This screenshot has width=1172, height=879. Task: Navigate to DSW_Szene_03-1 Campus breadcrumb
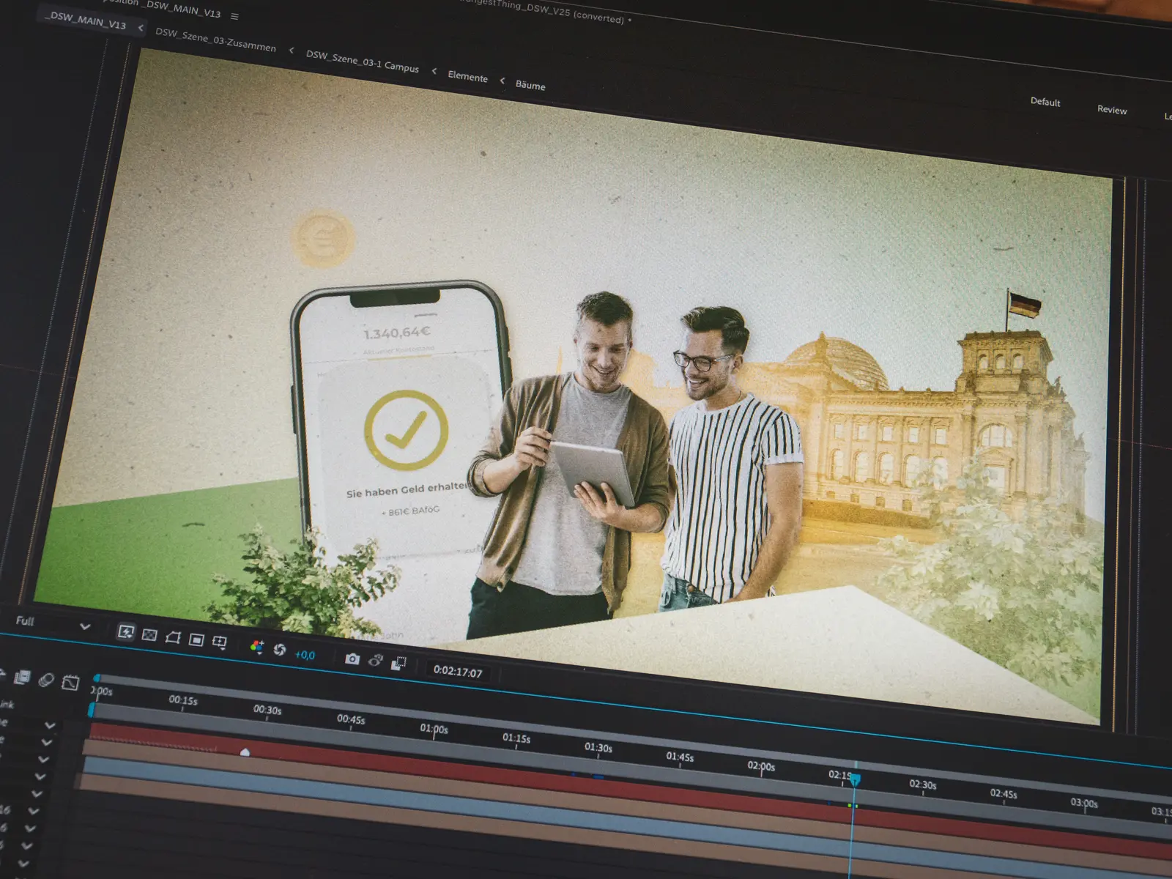(x=363, y=61)
